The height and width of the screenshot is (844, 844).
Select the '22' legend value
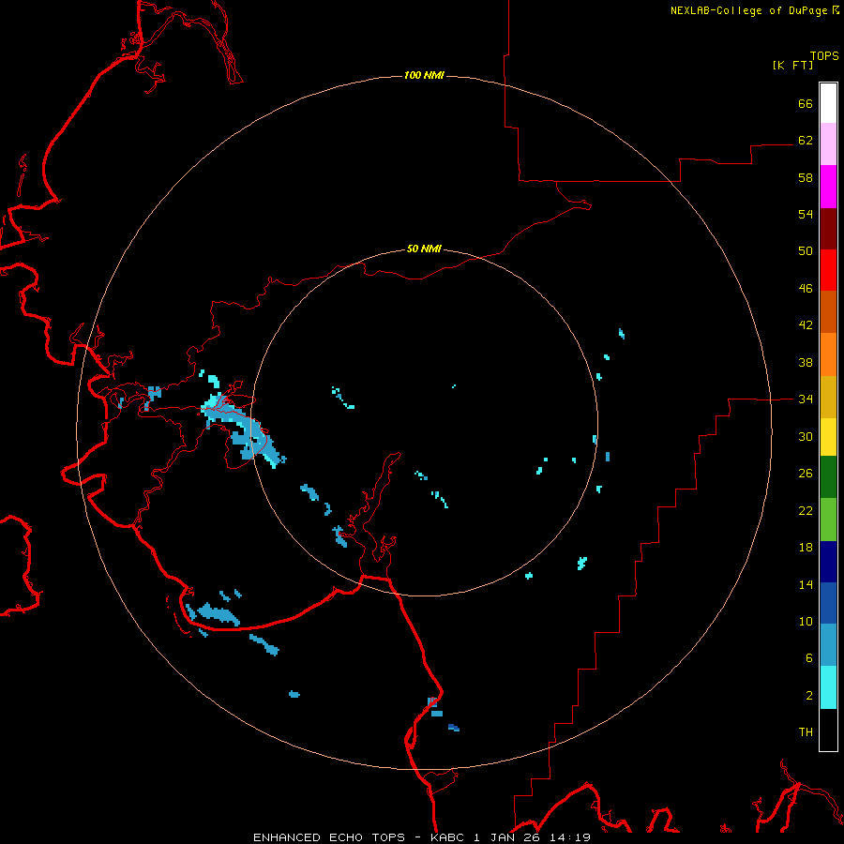pyautogui.click(x=806, y=511)
